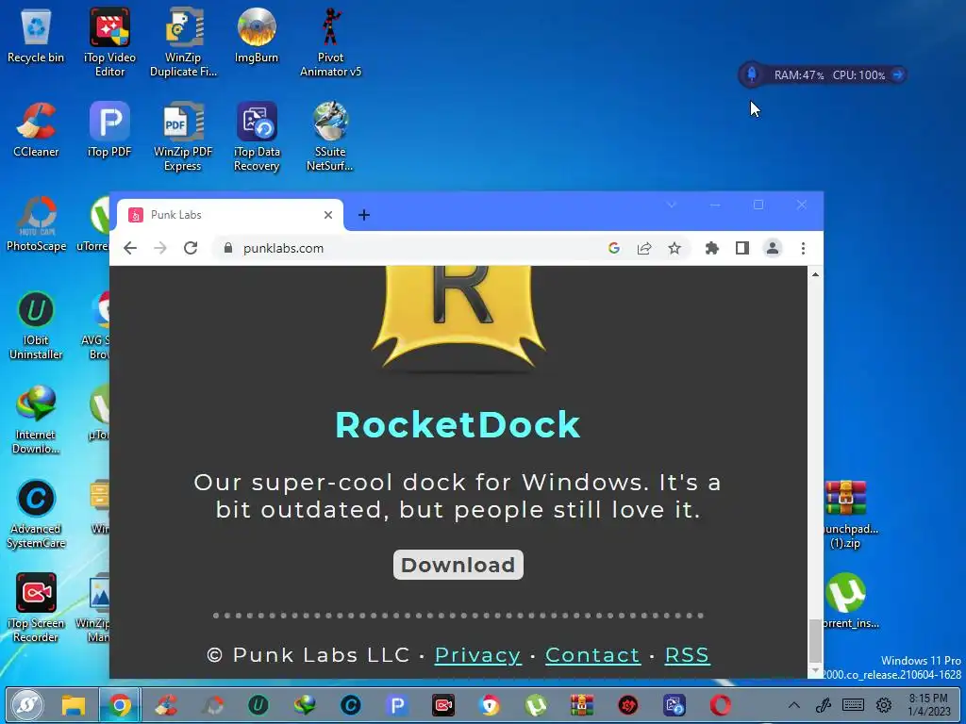Open tab search chevron in Chrome title bar
The image size is (966, 724).
point(672,205)
